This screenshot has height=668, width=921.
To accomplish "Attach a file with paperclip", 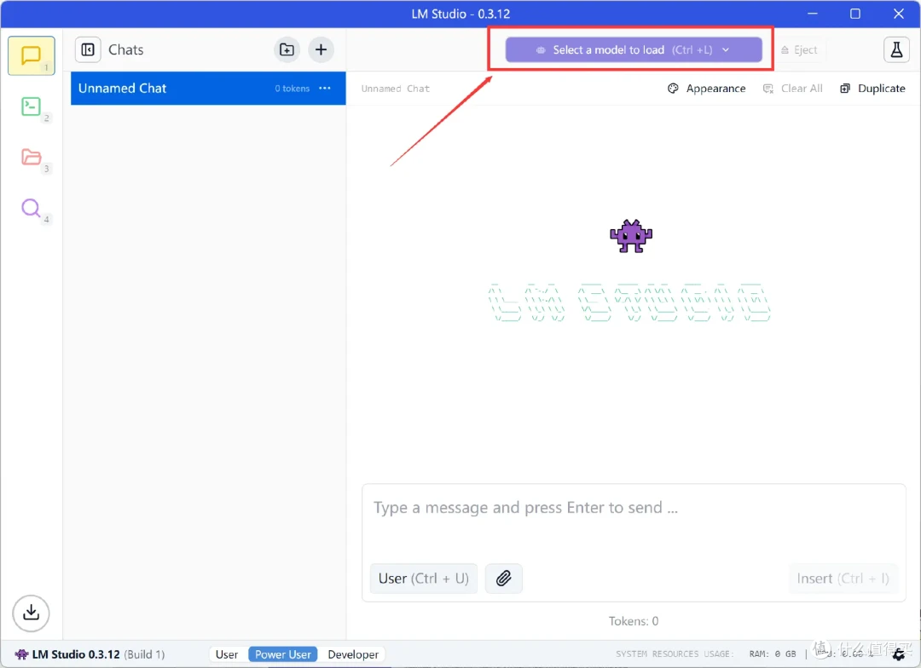I will click(503, 579).
